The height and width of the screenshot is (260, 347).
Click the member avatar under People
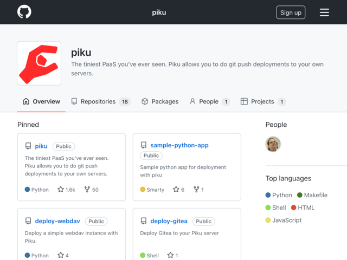point(273,144)
